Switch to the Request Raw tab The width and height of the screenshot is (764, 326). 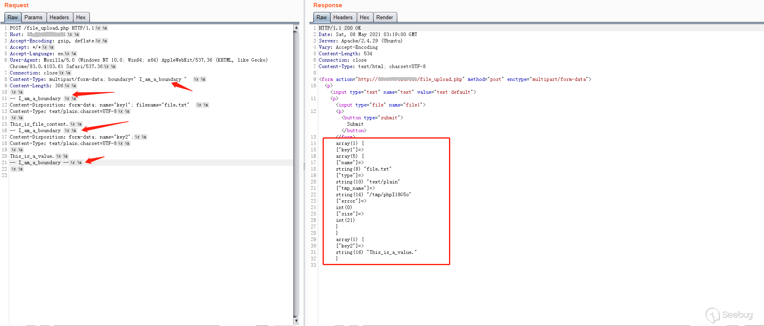[12, 18]
